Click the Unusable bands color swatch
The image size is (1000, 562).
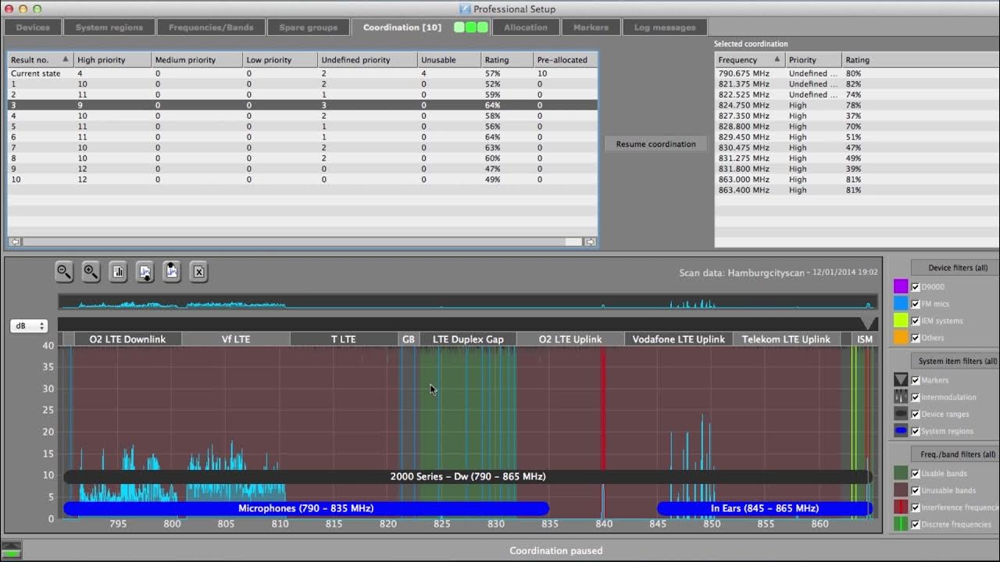tap(901, 490)
